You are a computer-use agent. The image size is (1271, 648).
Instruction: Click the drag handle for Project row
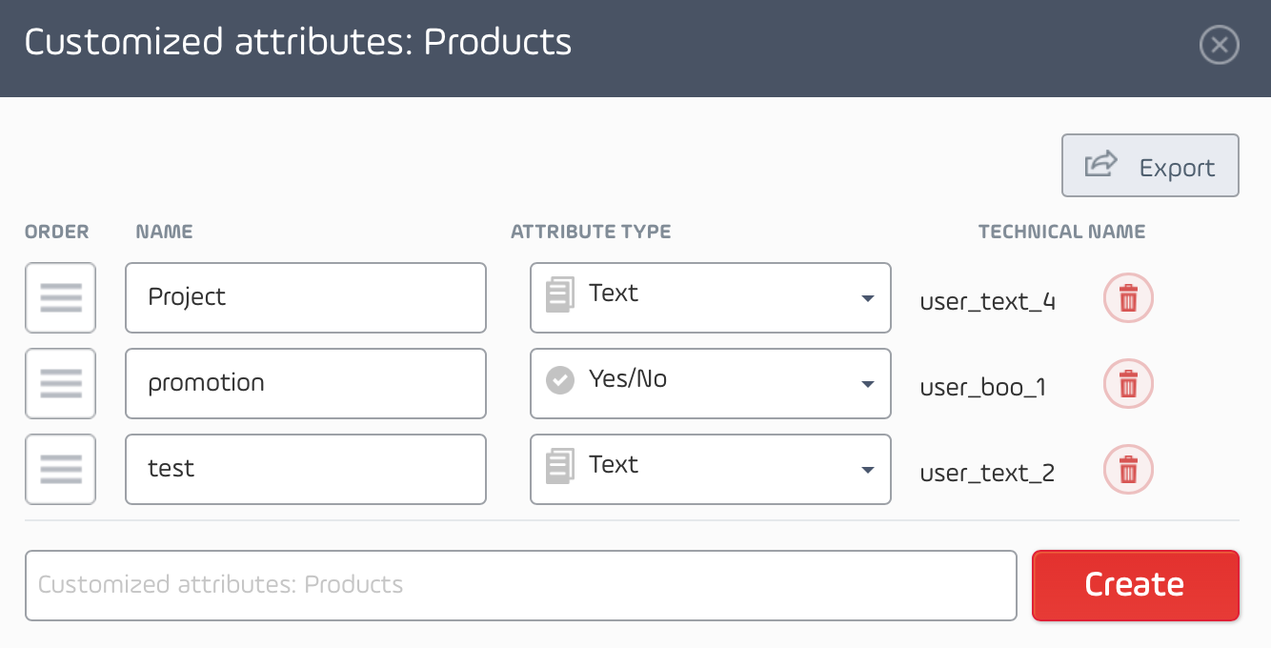pyautogui.click(x=61, y=298)
